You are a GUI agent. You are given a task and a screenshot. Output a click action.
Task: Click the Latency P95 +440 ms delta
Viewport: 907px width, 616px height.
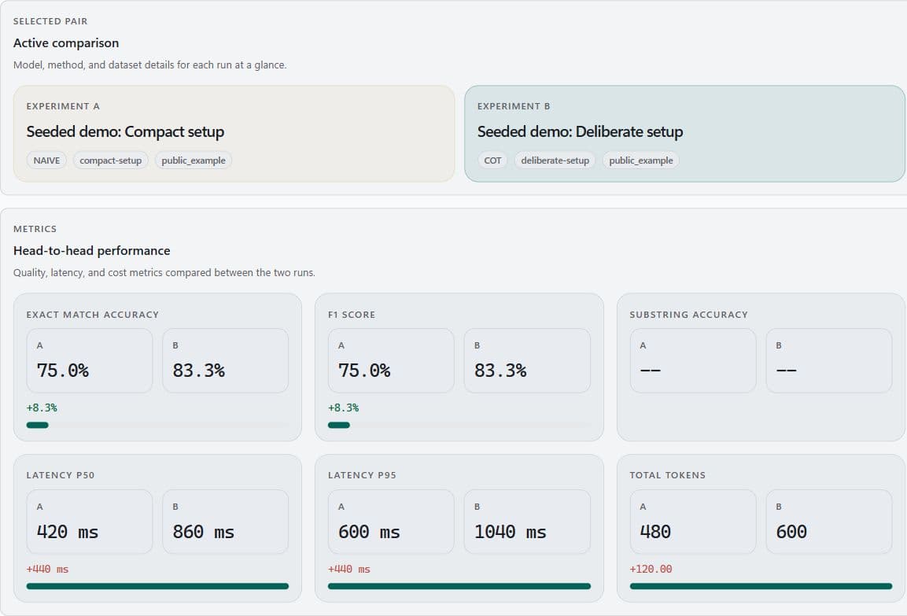(349, 569)
